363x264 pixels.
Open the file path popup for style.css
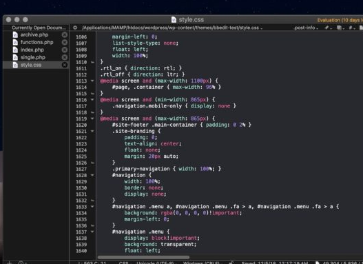[172, 28]
